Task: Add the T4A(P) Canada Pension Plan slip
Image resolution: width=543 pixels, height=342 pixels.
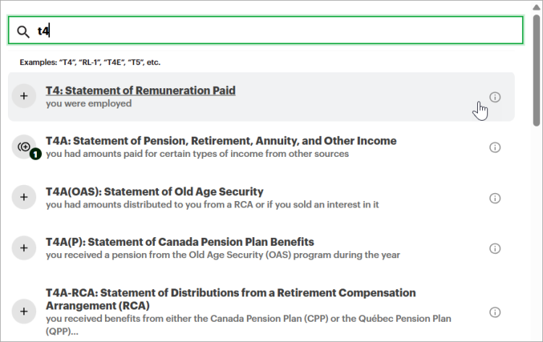Action: tap(24, 248)
